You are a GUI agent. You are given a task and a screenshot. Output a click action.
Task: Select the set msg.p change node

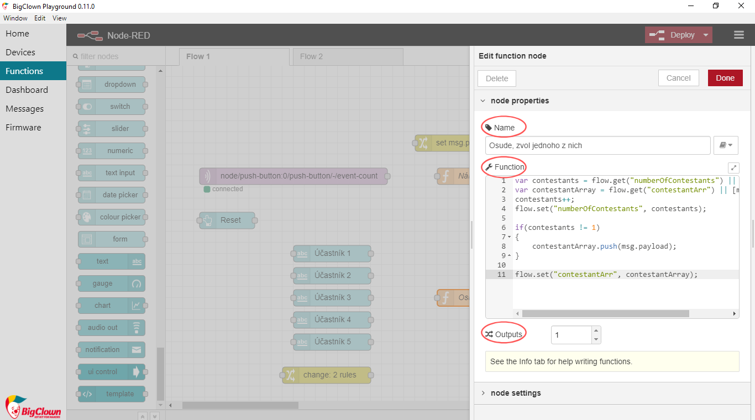(442, 143)
